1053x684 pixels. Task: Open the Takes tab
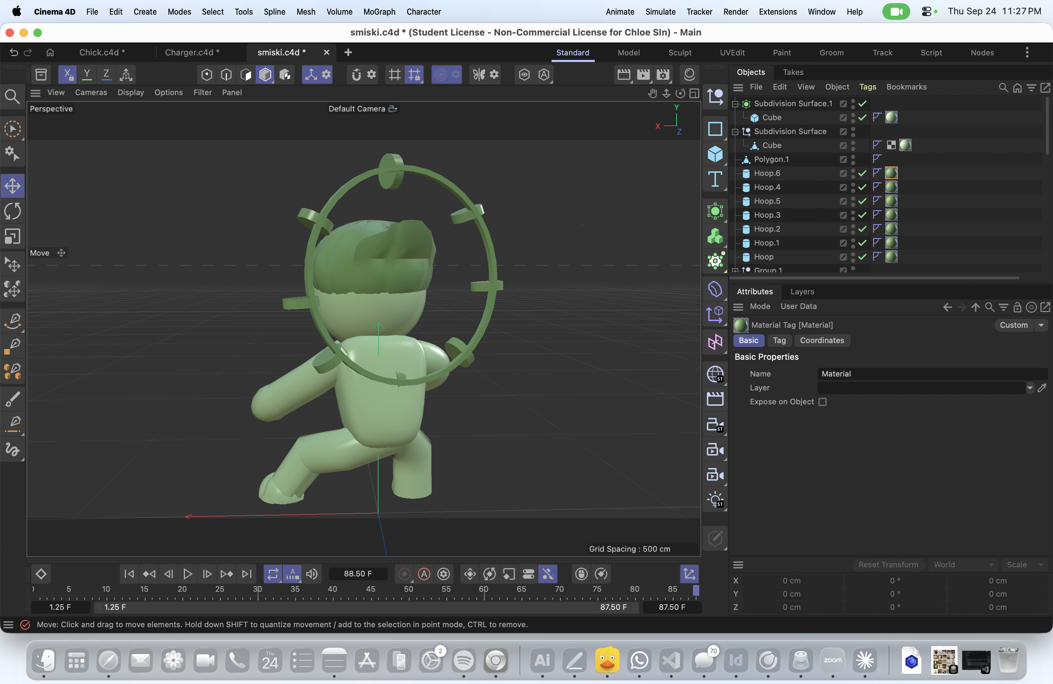(x=793, y=72)
